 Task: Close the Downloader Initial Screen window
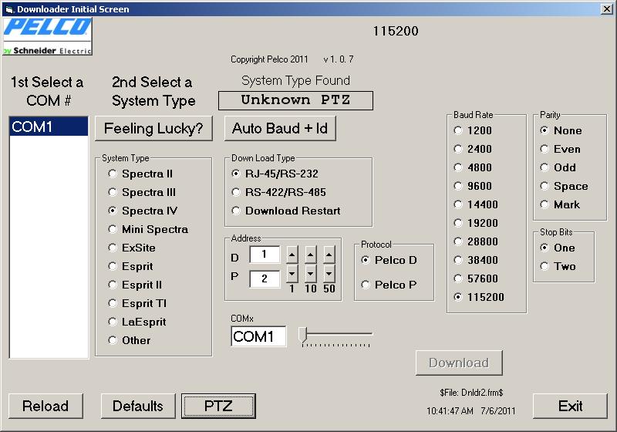[607, 9]
